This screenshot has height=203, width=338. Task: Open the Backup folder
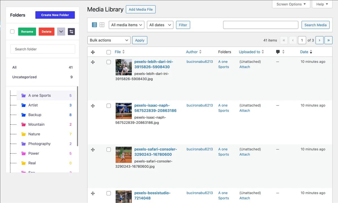(x=46, y=115)
